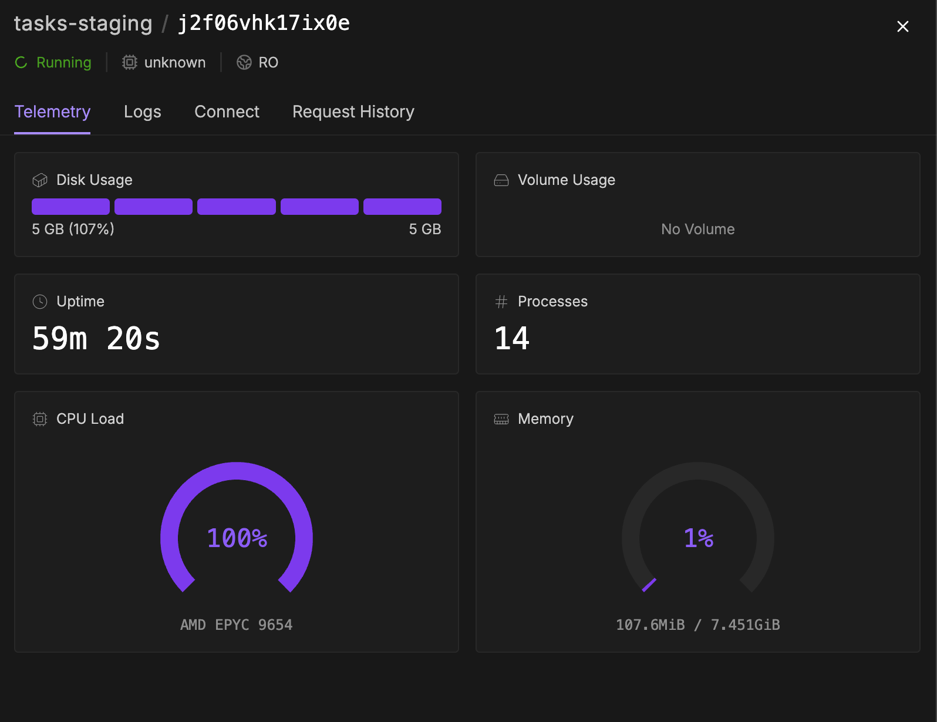Image resolution: width=937 pixels, height=722 pixels.
Task: Click the Running status label
Action: [64, 63]
